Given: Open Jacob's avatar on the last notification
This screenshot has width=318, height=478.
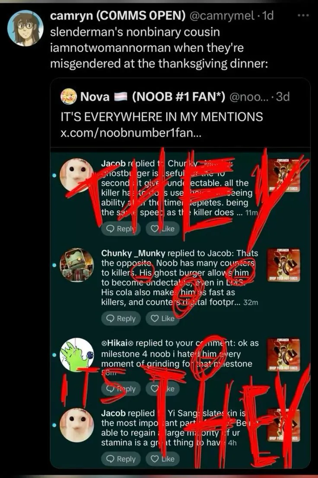Looking at the screenshot, I should 76,425.
